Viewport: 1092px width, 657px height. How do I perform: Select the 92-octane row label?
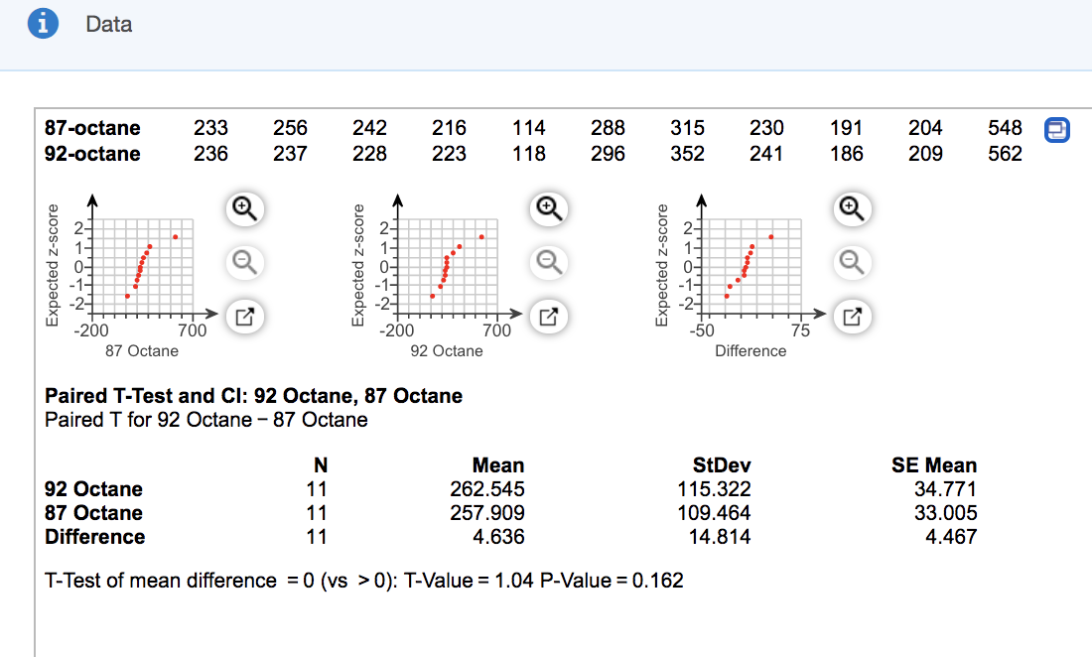click(92, 154)
